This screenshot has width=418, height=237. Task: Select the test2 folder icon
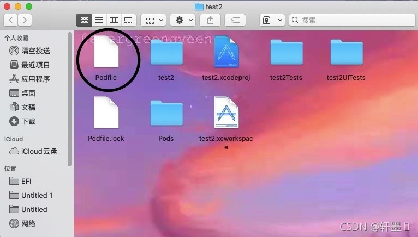point(166,52)
